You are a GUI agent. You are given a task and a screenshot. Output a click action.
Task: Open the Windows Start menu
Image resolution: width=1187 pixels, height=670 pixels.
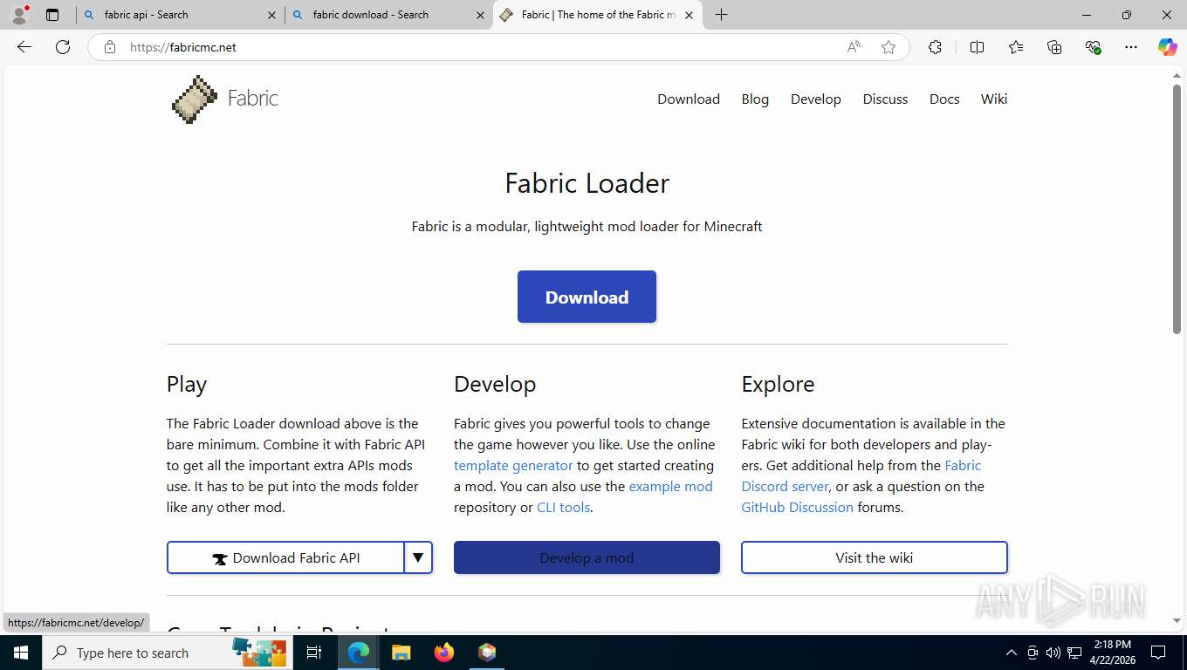pyautogui.click(x=21, y=653)
